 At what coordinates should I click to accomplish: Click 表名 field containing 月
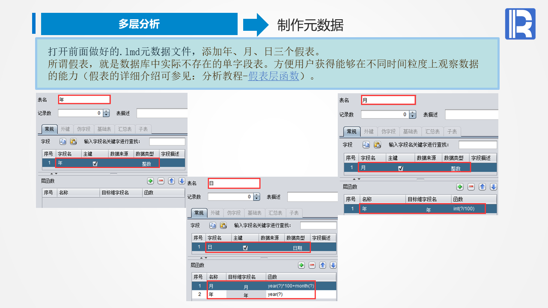[388, 100]
